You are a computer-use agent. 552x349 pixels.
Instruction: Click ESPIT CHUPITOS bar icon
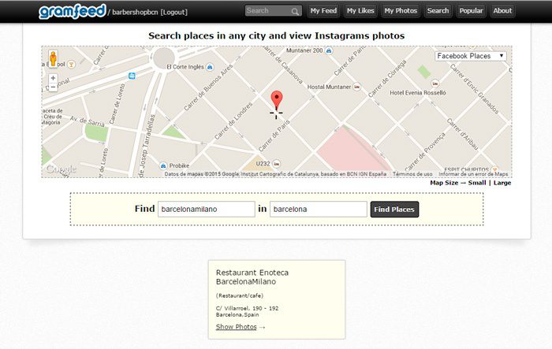(495, 169)
